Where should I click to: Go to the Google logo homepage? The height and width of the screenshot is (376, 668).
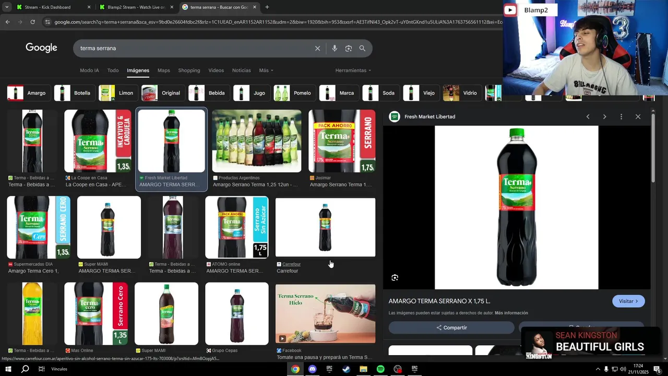41,48
